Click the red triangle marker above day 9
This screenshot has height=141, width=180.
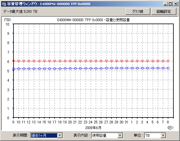point(13,61)
